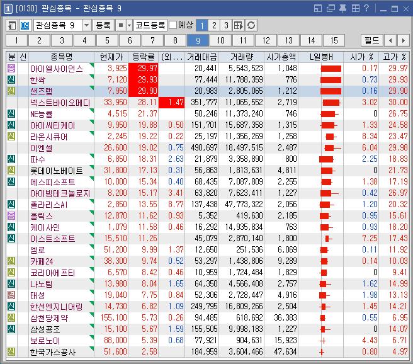Switch to group tab 5
This screenshot has height=364, width=413.
(107, 40)
